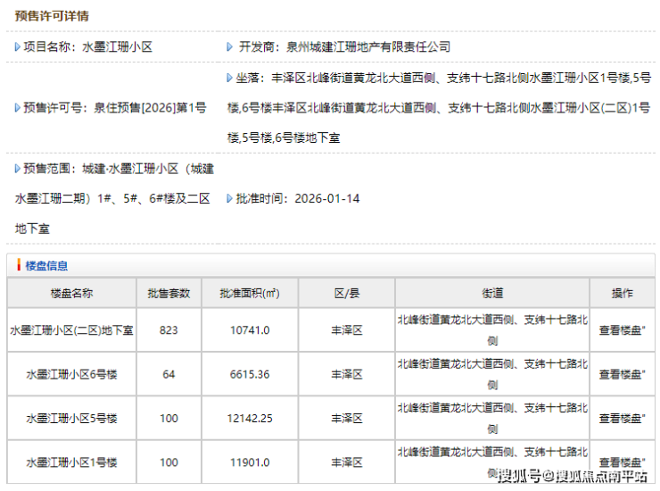Click the arrow icon before 预售许可号
660x491 pixels.
tap(18, 108)
